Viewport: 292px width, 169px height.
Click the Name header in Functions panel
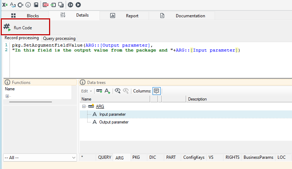pyautogui.click(x=10, y=89)
